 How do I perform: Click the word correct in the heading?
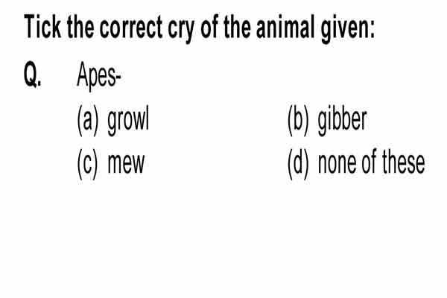[x=131, y=27]
